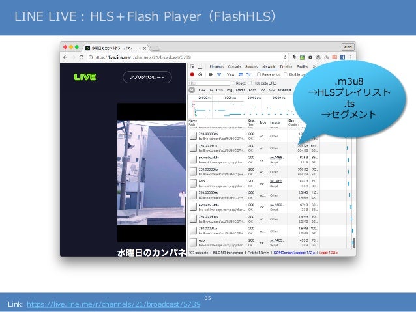Screen dimensions: 416x312
Task: Switch to the Profiles tab
Action: point(302,66)
